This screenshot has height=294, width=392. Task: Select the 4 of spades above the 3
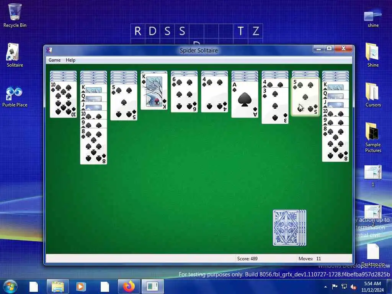(x=275, y=83)
